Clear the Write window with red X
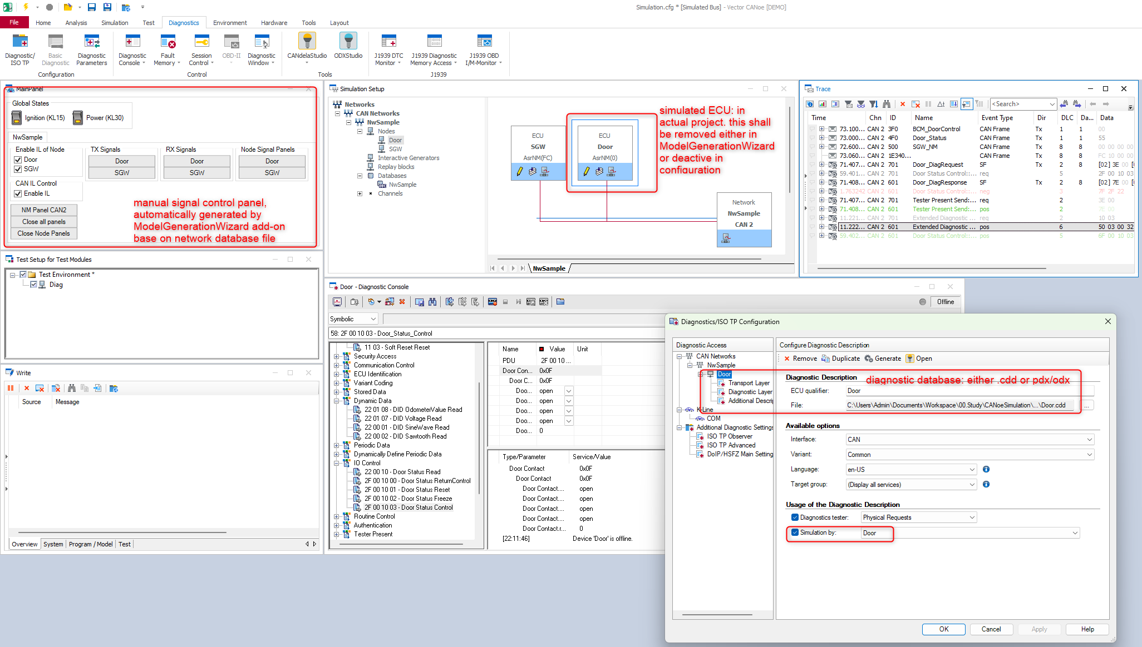 click(27, 388)
